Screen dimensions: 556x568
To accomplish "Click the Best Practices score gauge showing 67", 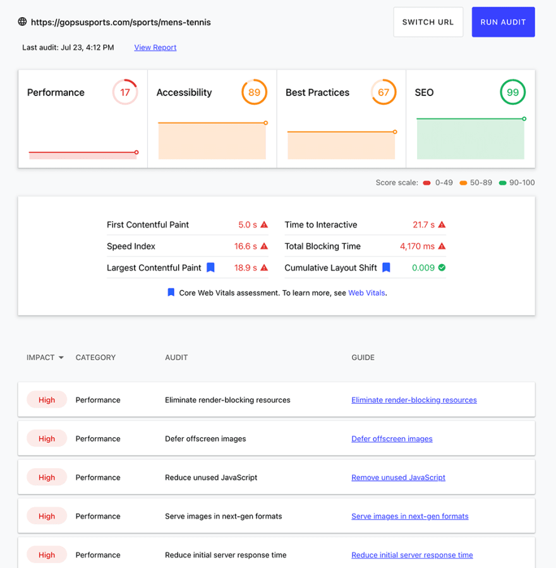I will click(384, 92).
